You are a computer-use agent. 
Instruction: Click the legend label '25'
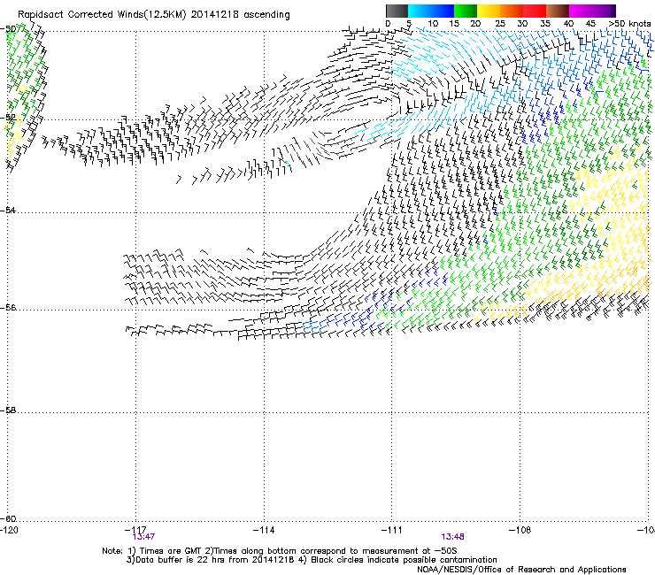click(x=500, y=23)
